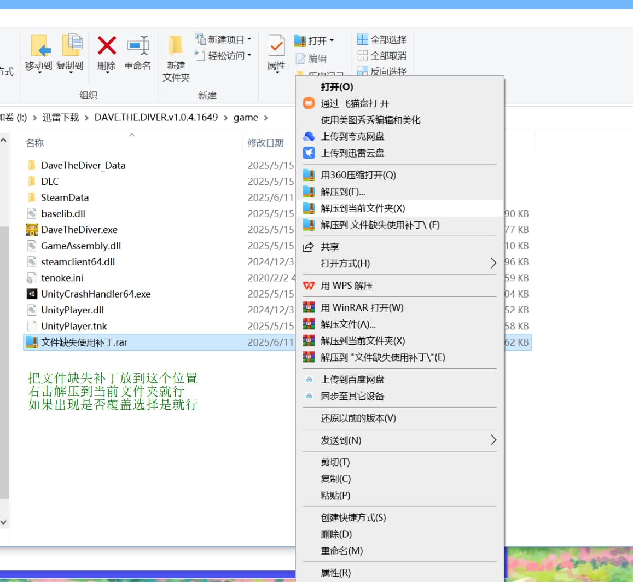This screenshot has height=582, width=633.
Task: Click game in the address breadcrumb
Action: click(x=246, y=118)
